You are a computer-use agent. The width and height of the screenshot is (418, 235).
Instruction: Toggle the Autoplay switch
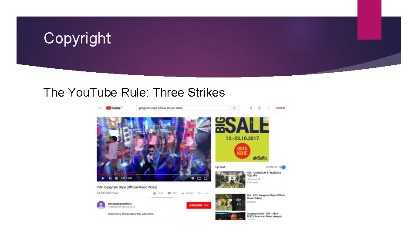click(283, 167)
